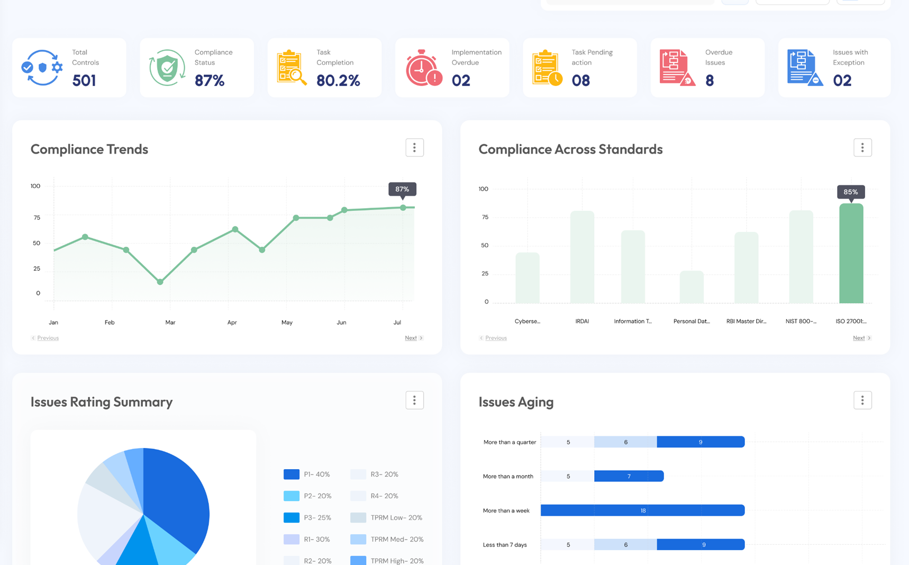Go to Previous in Compliance Trends
The width and height of the screenshot is (909, 565).
(x=45, y=338)
